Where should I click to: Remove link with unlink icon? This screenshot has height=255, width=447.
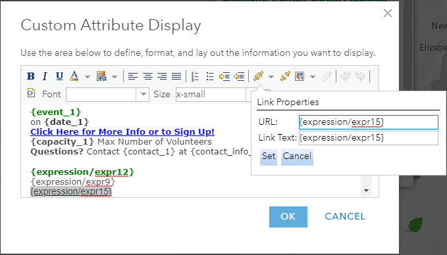(x=285, y=76)
